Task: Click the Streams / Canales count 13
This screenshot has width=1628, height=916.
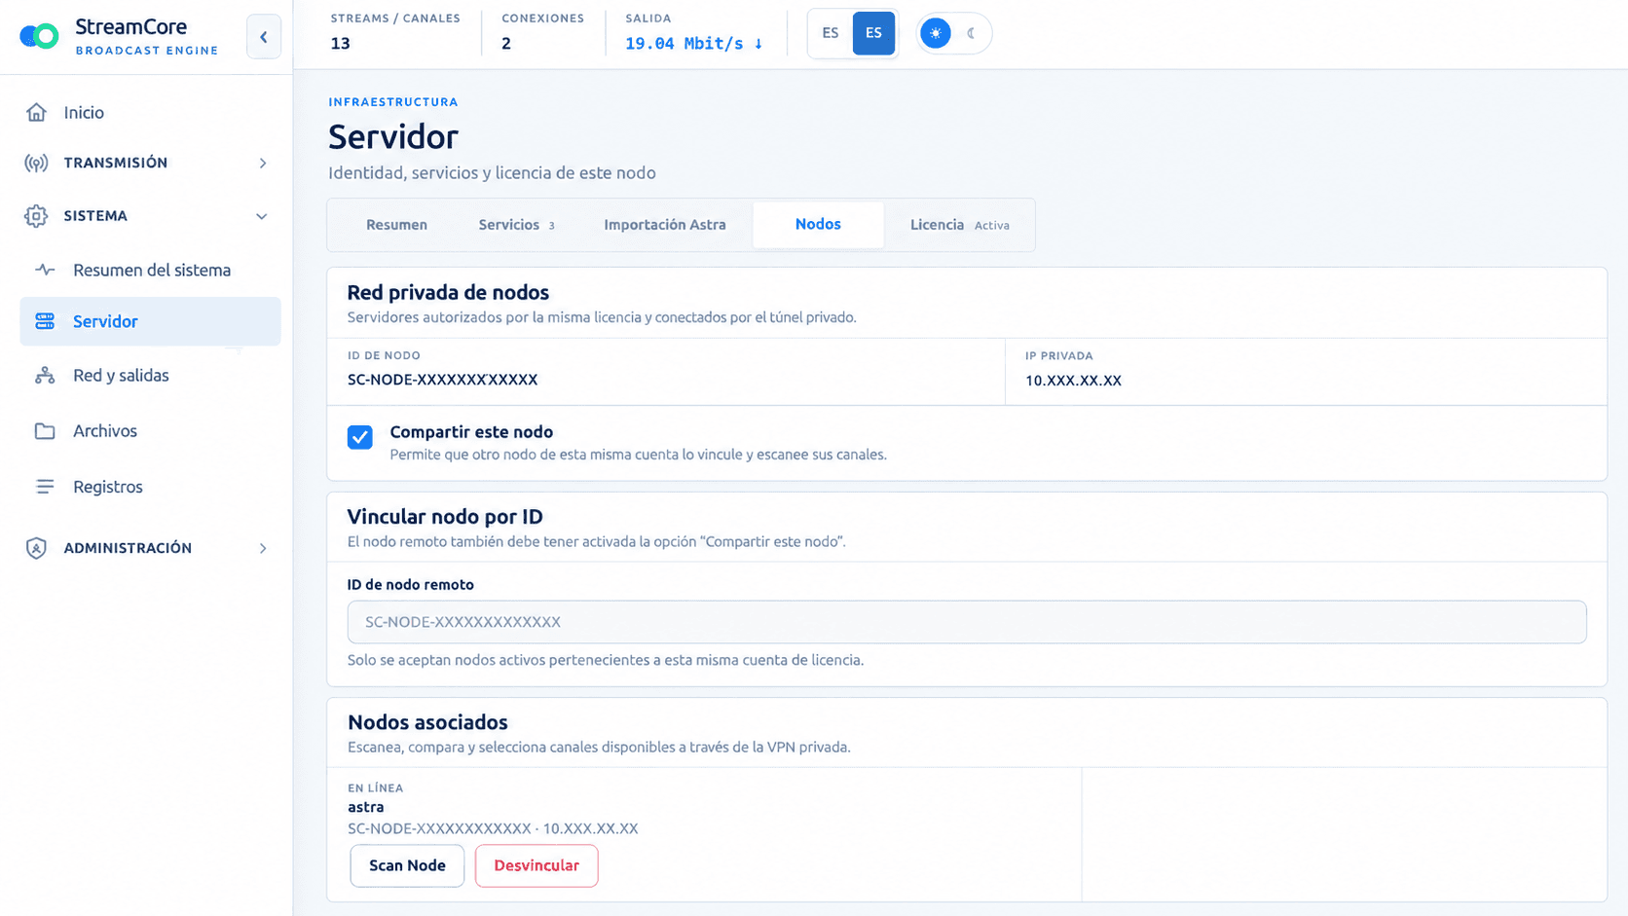Action: click(340, 43)
